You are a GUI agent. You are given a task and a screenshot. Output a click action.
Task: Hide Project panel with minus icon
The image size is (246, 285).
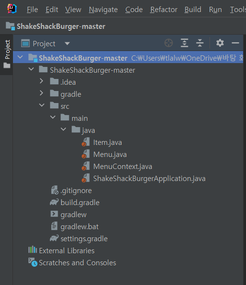tap(235, 43)
